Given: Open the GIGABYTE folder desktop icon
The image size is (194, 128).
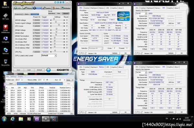Looking at the screenshot, I should [5, 5].
